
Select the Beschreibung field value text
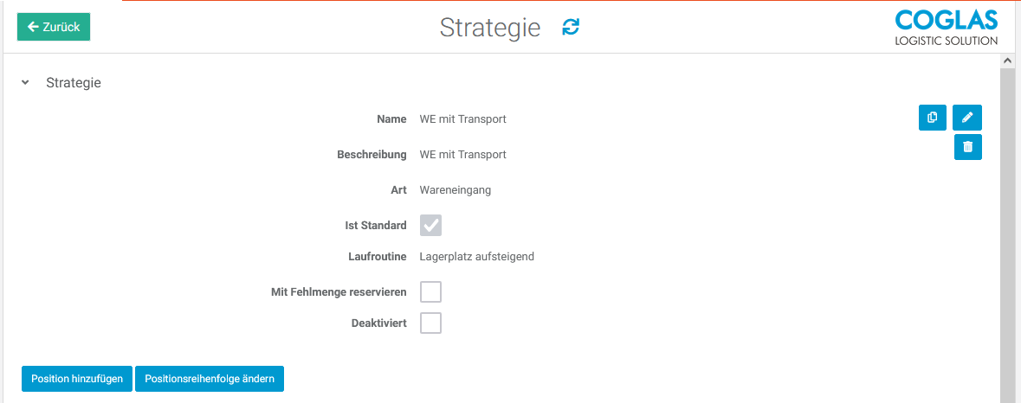462,155
